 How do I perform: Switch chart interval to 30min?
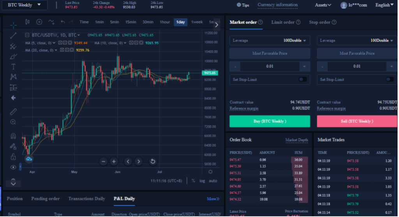click(x=148, y=22)
